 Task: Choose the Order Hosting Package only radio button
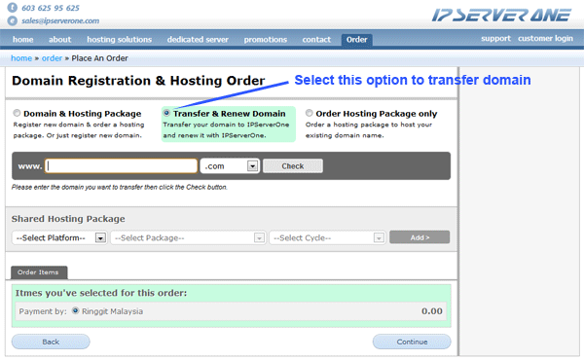tap(310, 113)
